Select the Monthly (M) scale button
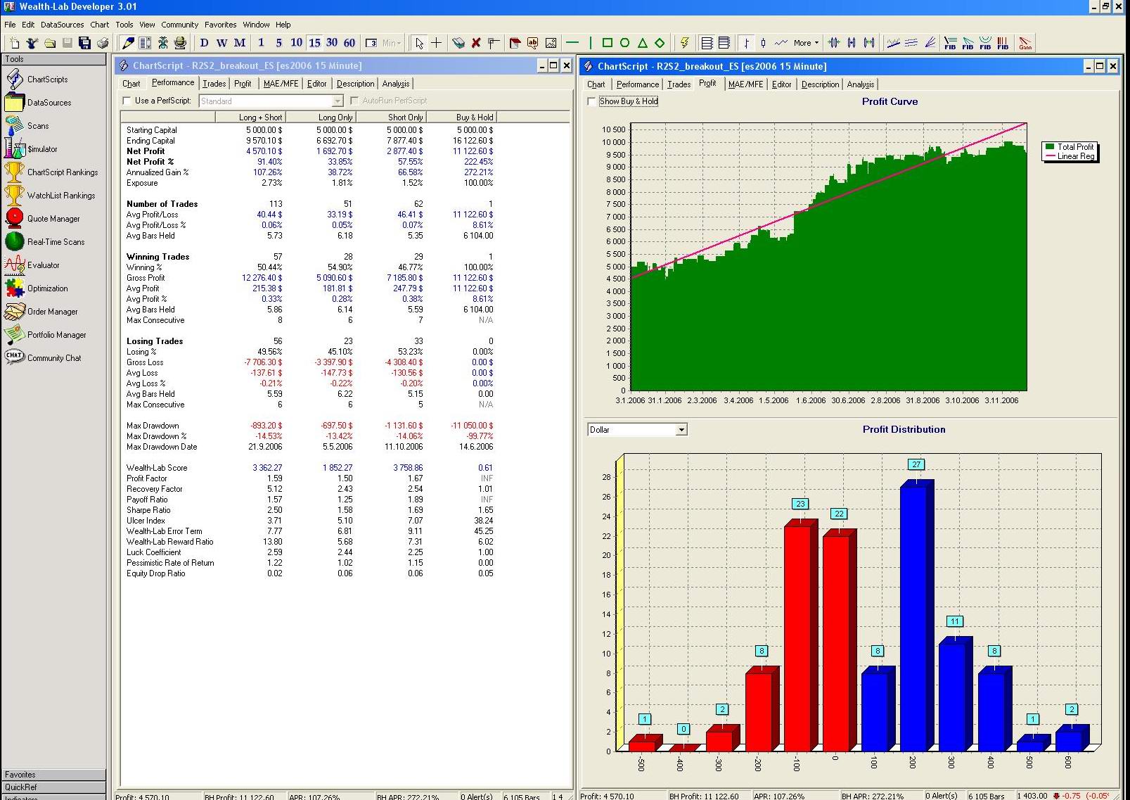The height and width of the screenshot is (800, 1130). coord(240,43)
